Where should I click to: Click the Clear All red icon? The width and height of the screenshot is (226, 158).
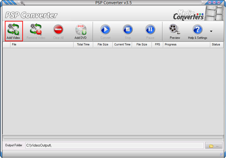click(58, 29)
